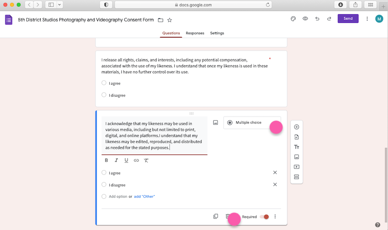Click the preview eye icon
The height and width of the screenshot is (230, 388).
pyautogui.click(x=305, y=19)
